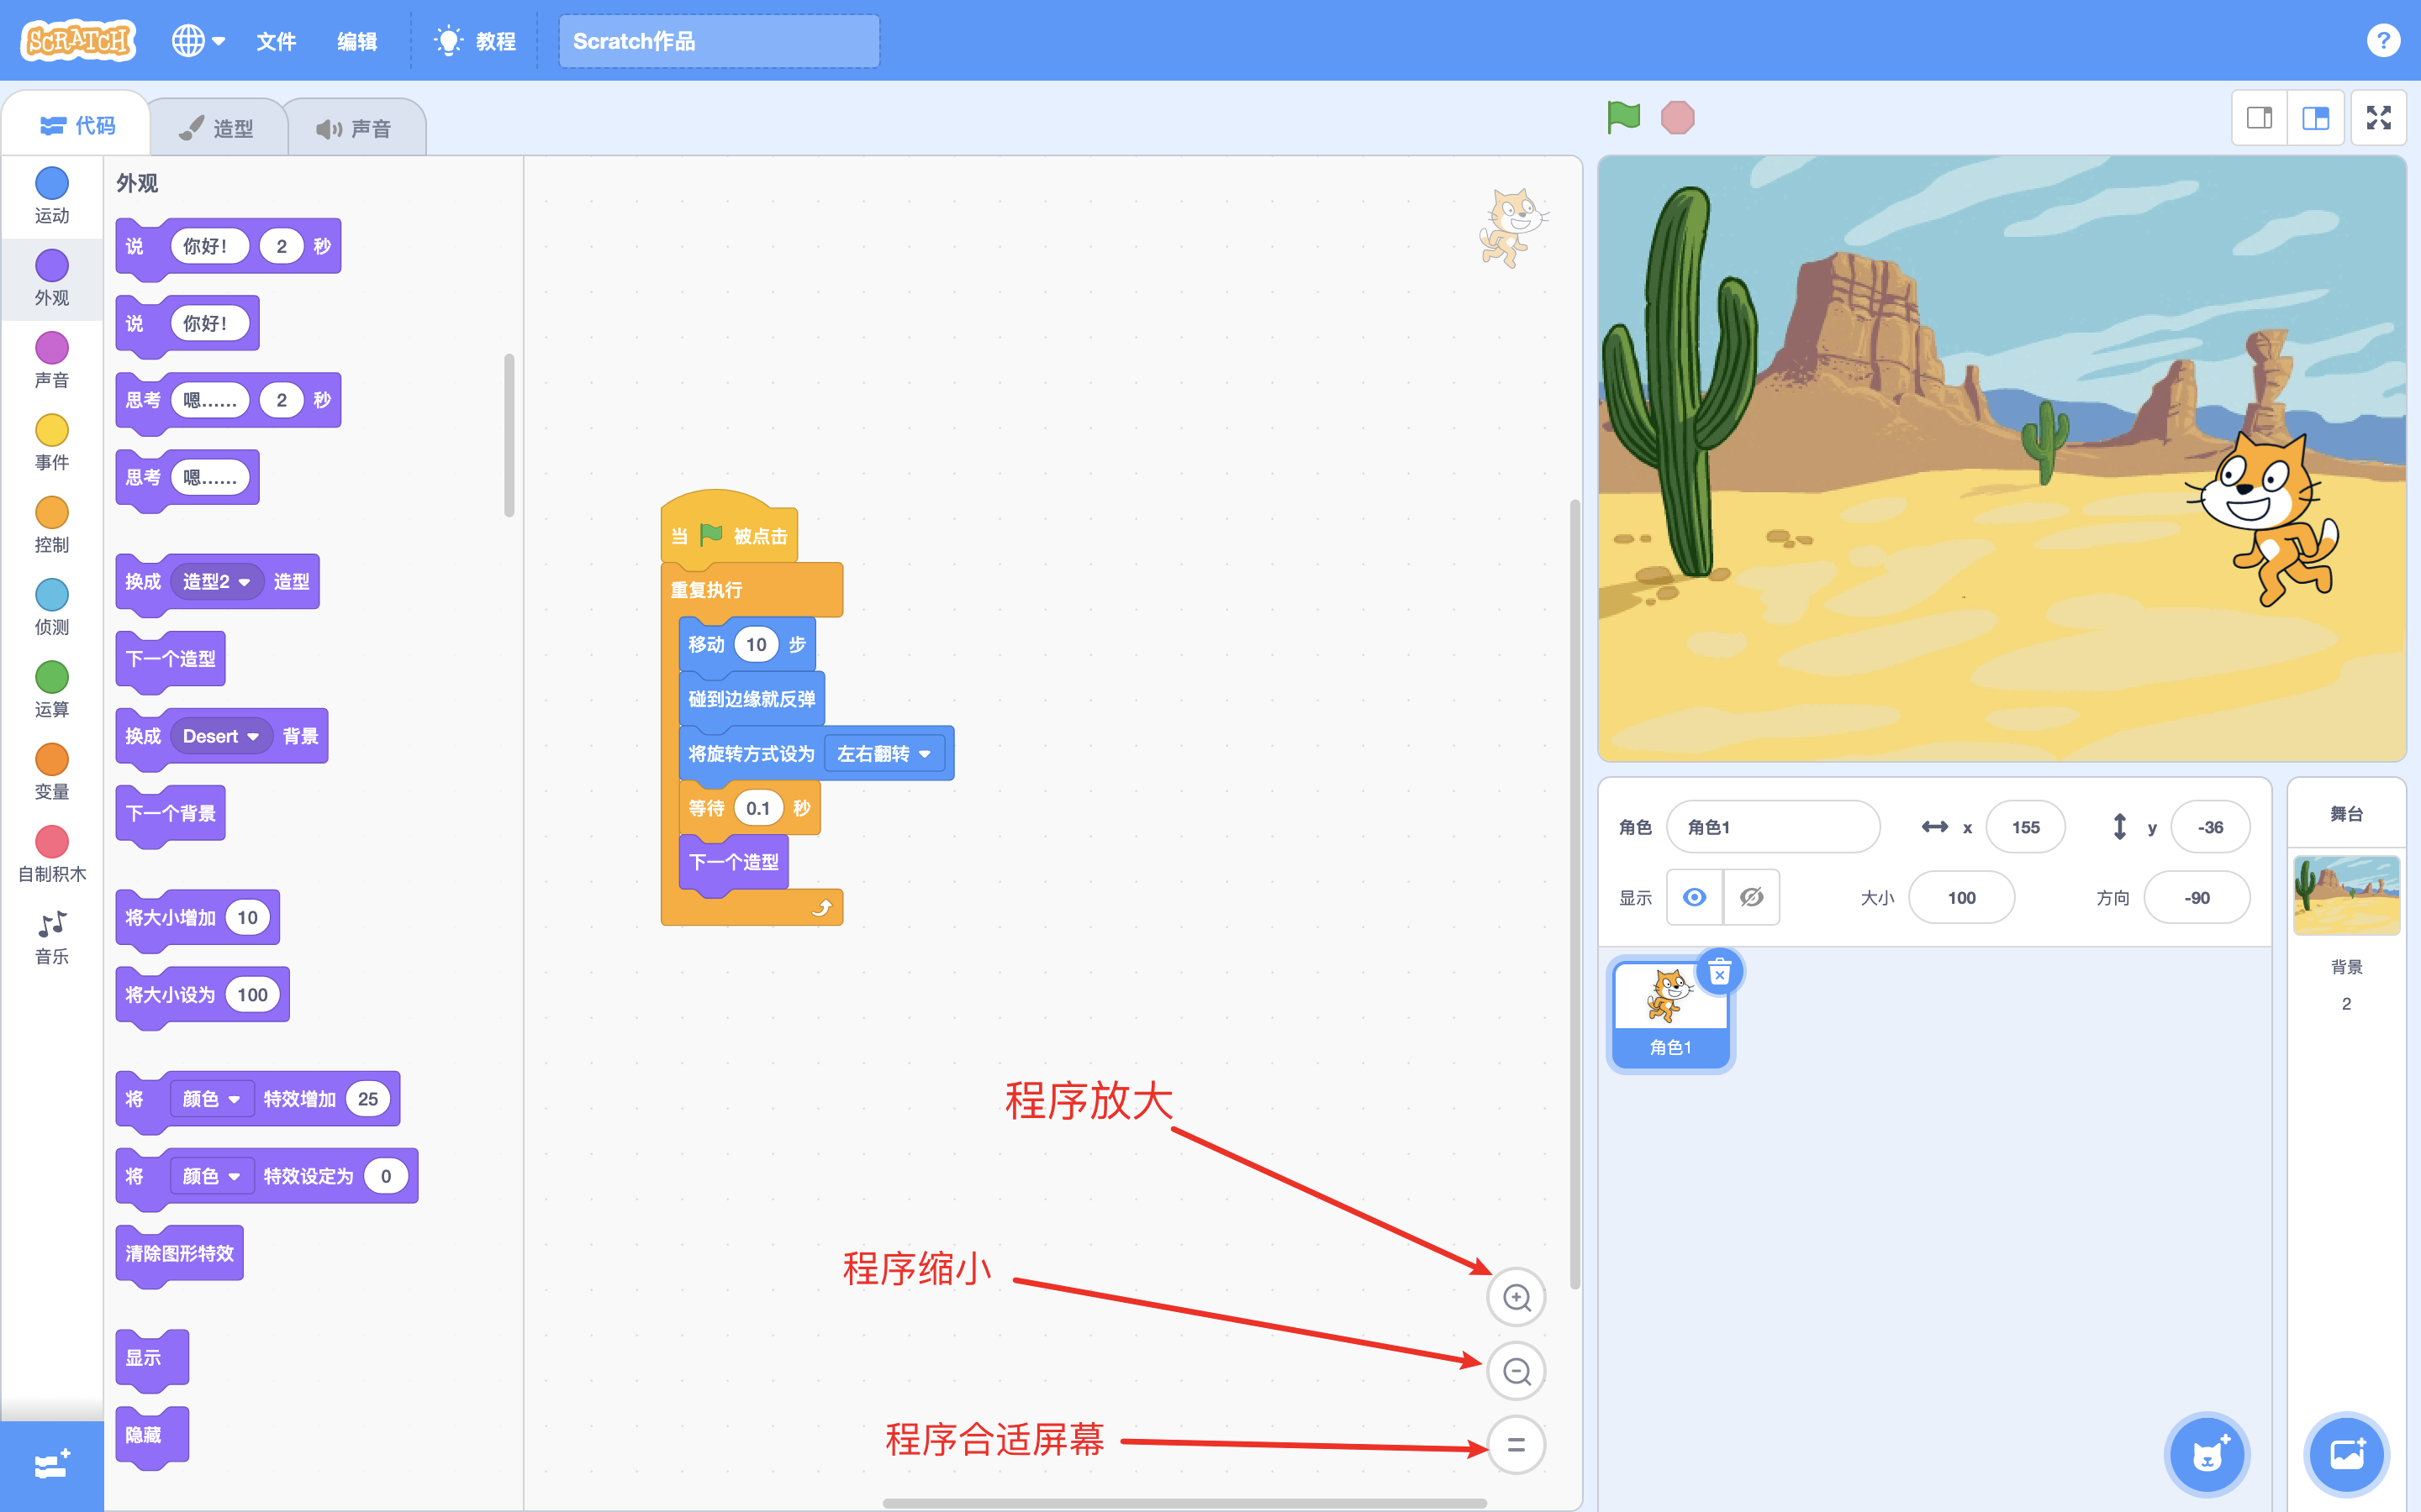2421x1512 pixels.
Task: Reset workspace zoom with the equals button
Action: point(1516,1445)
